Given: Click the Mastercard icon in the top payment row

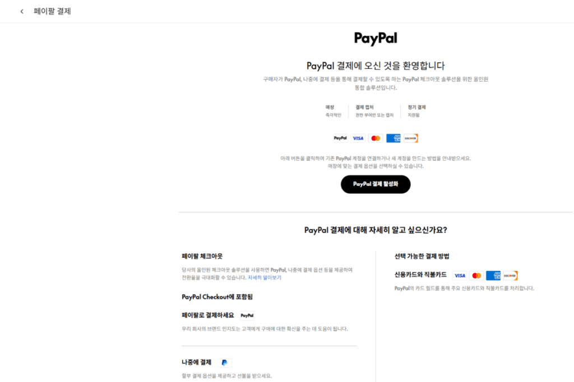Looking at the screenshot, I should 375,138.
